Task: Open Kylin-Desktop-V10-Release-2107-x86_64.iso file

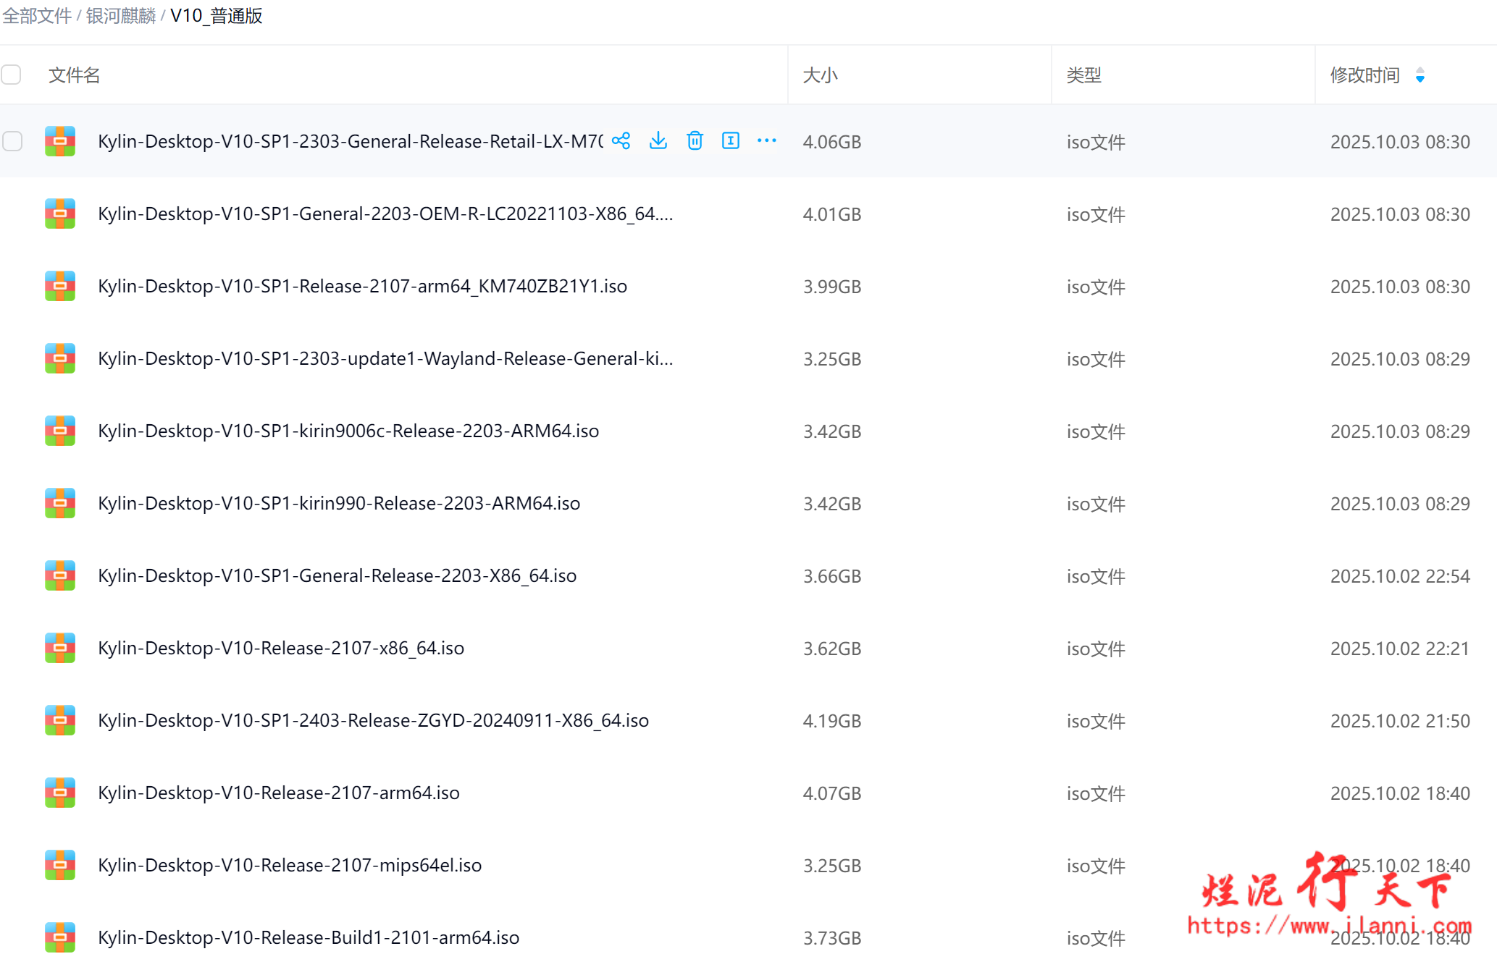Action: coord(281,648)
